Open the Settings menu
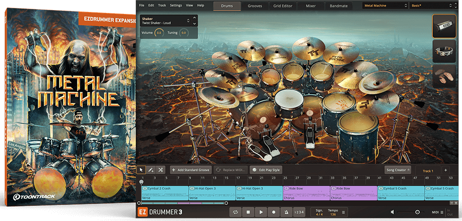This screenshot has width=462, height=221. pyautogui.click(x=176, y=6)
